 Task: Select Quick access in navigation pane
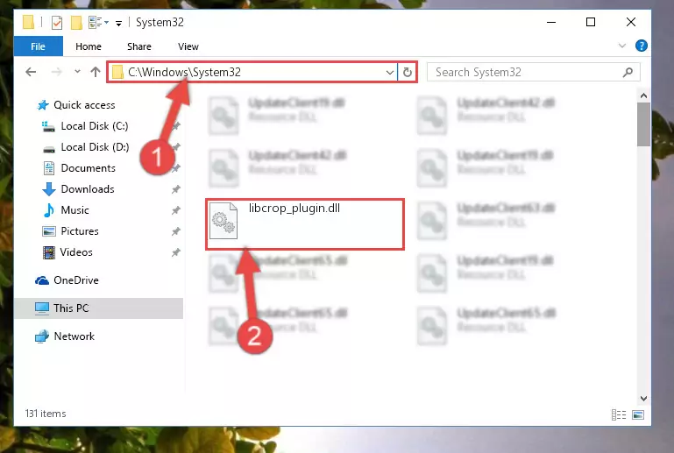(84, 105)
